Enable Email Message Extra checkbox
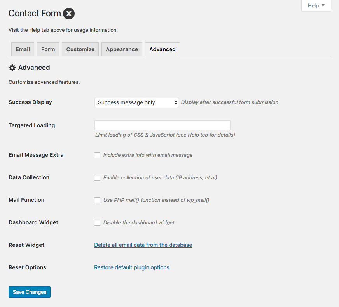339x307 pixels. pyautogui.click(x=97, y=155)
